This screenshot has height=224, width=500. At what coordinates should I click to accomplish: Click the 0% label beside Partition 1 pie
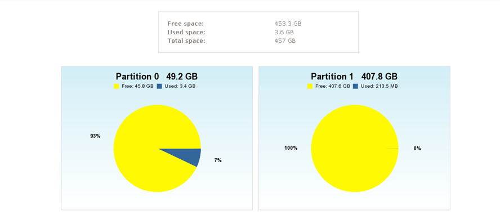coord(417,149)
